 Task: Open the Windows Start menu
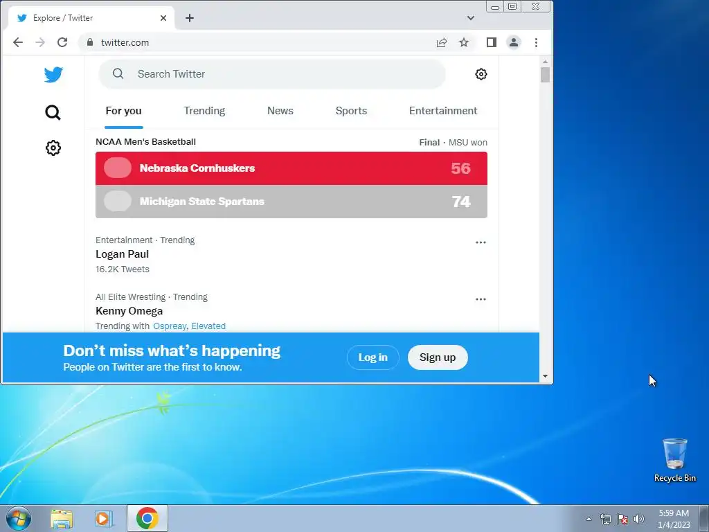tap(18, 518)
